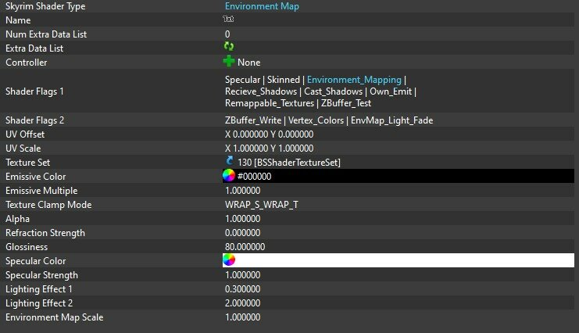579x333 pixels.
Task: Select the Specular Strength row label
Action: 41,275
